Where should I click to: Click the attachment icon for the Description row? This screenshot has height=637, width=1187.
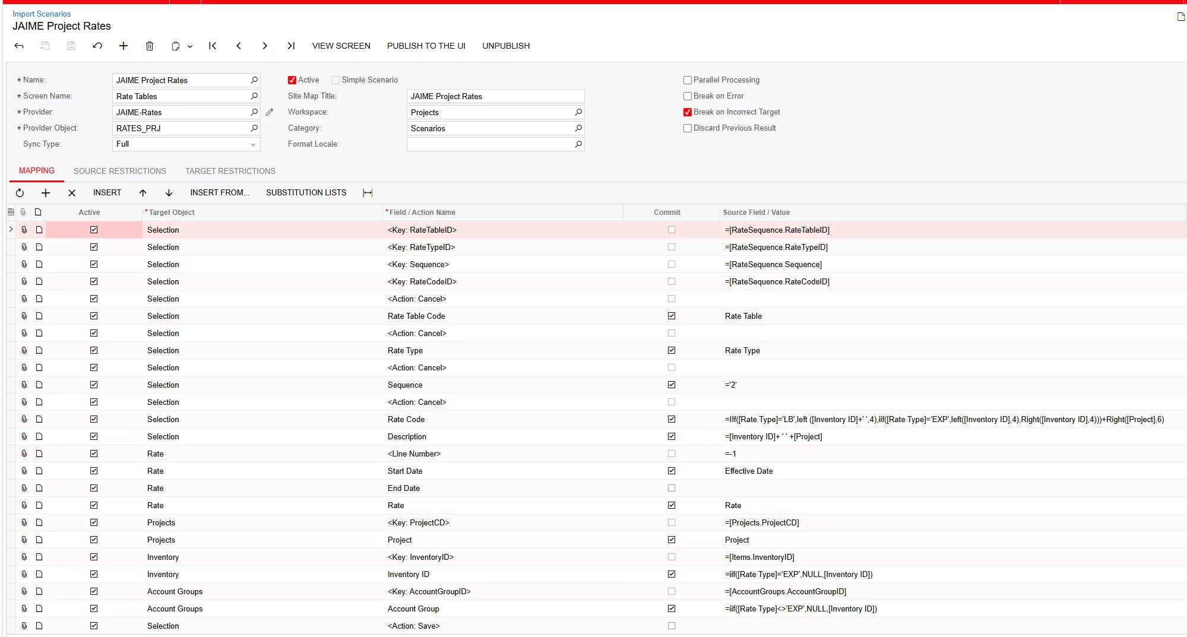coord(24,437)
